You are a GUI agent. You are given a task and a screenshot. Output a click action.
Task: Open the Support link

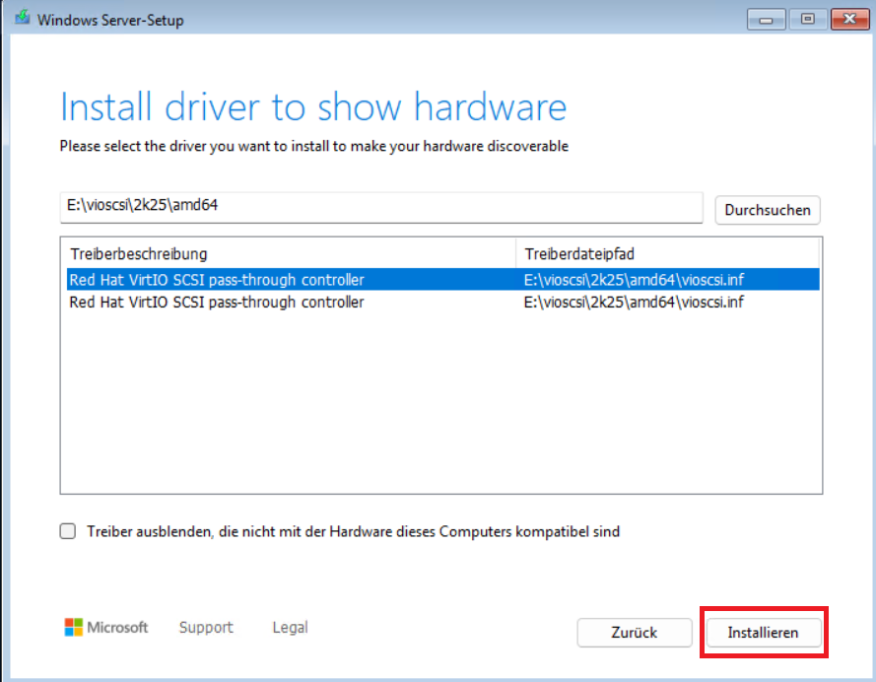click(x=206, y=628)
